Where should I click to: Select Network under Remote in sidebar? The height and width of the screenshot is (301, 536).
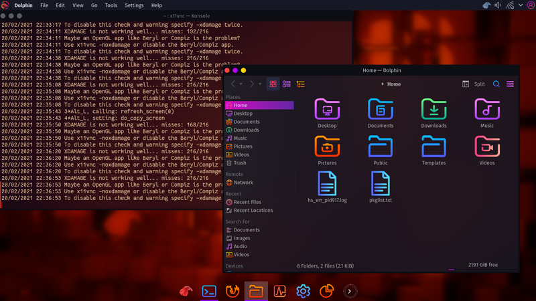(243, 182)
